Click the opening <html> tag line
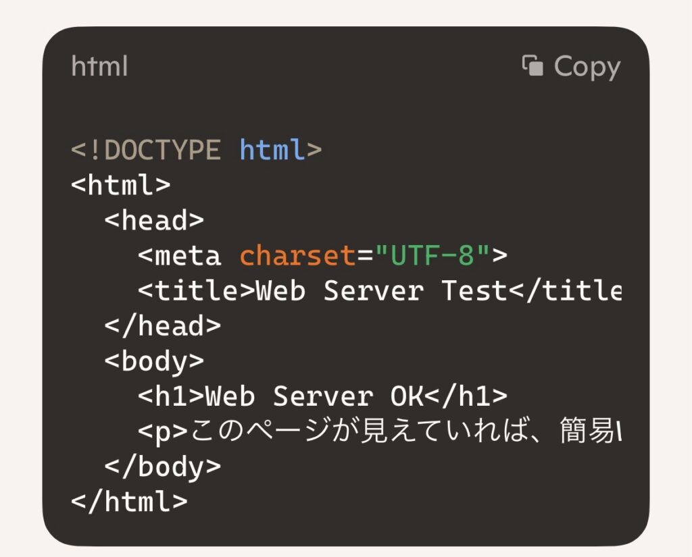Screen dimensions: 692x557 [121, 185]
